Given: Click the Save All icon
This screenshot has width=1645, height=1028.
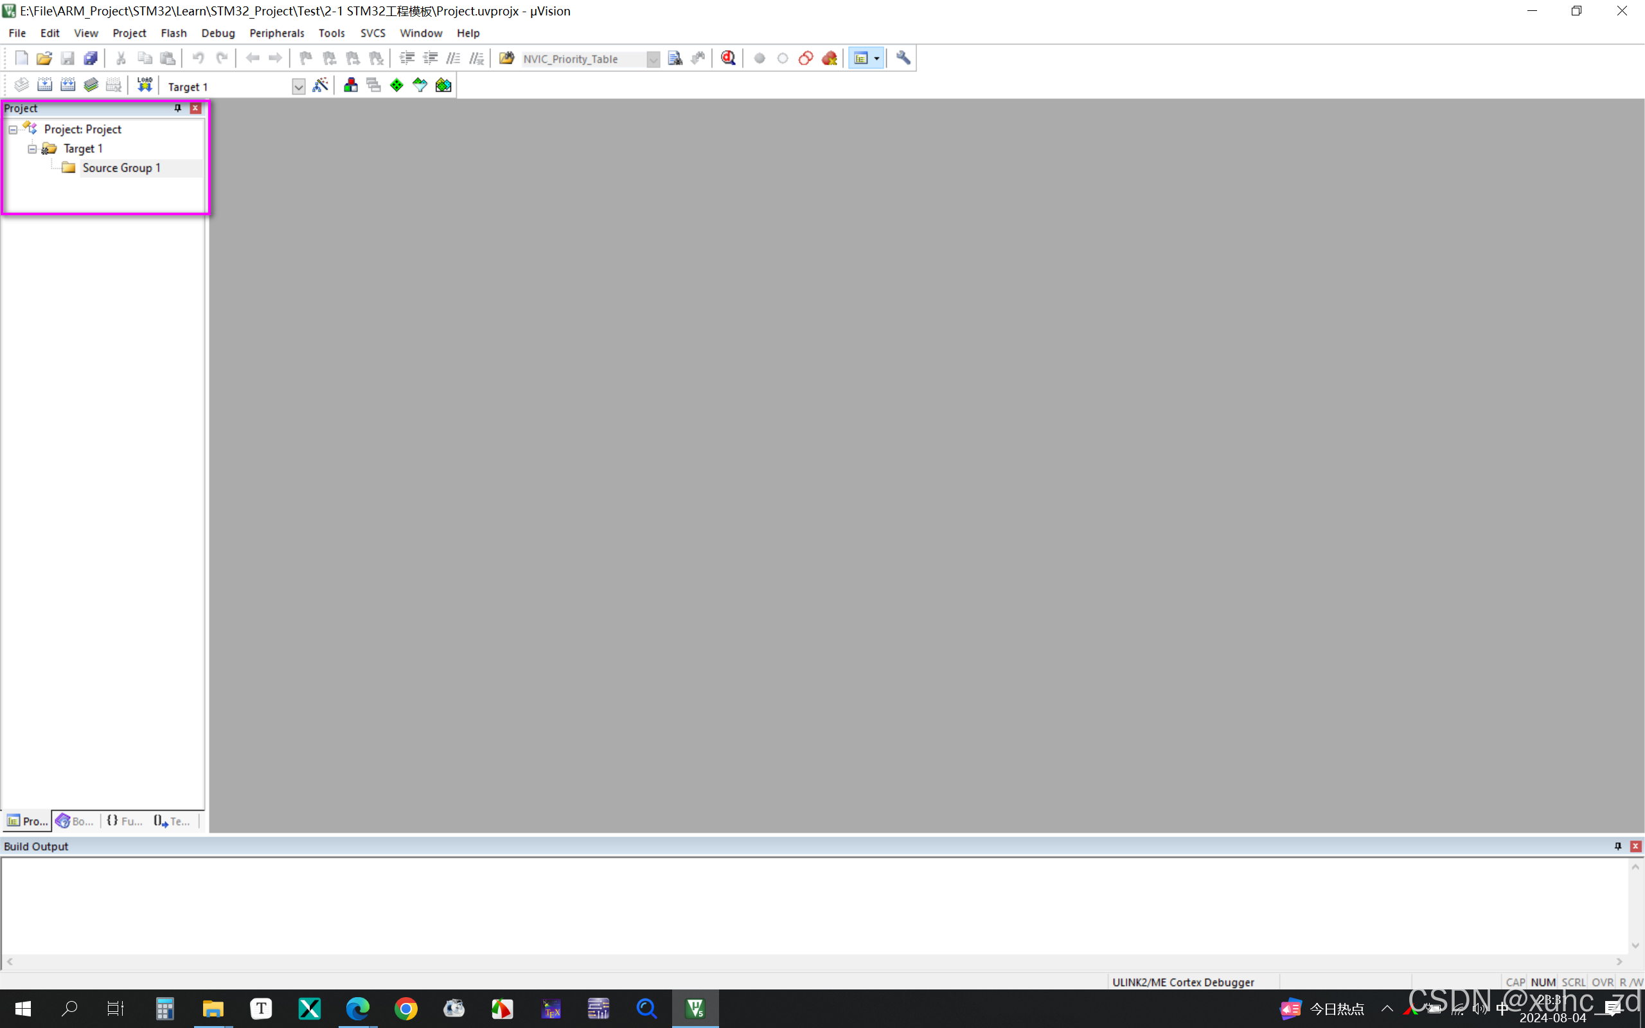Looking at the screenshot, I should coord(91,58).
